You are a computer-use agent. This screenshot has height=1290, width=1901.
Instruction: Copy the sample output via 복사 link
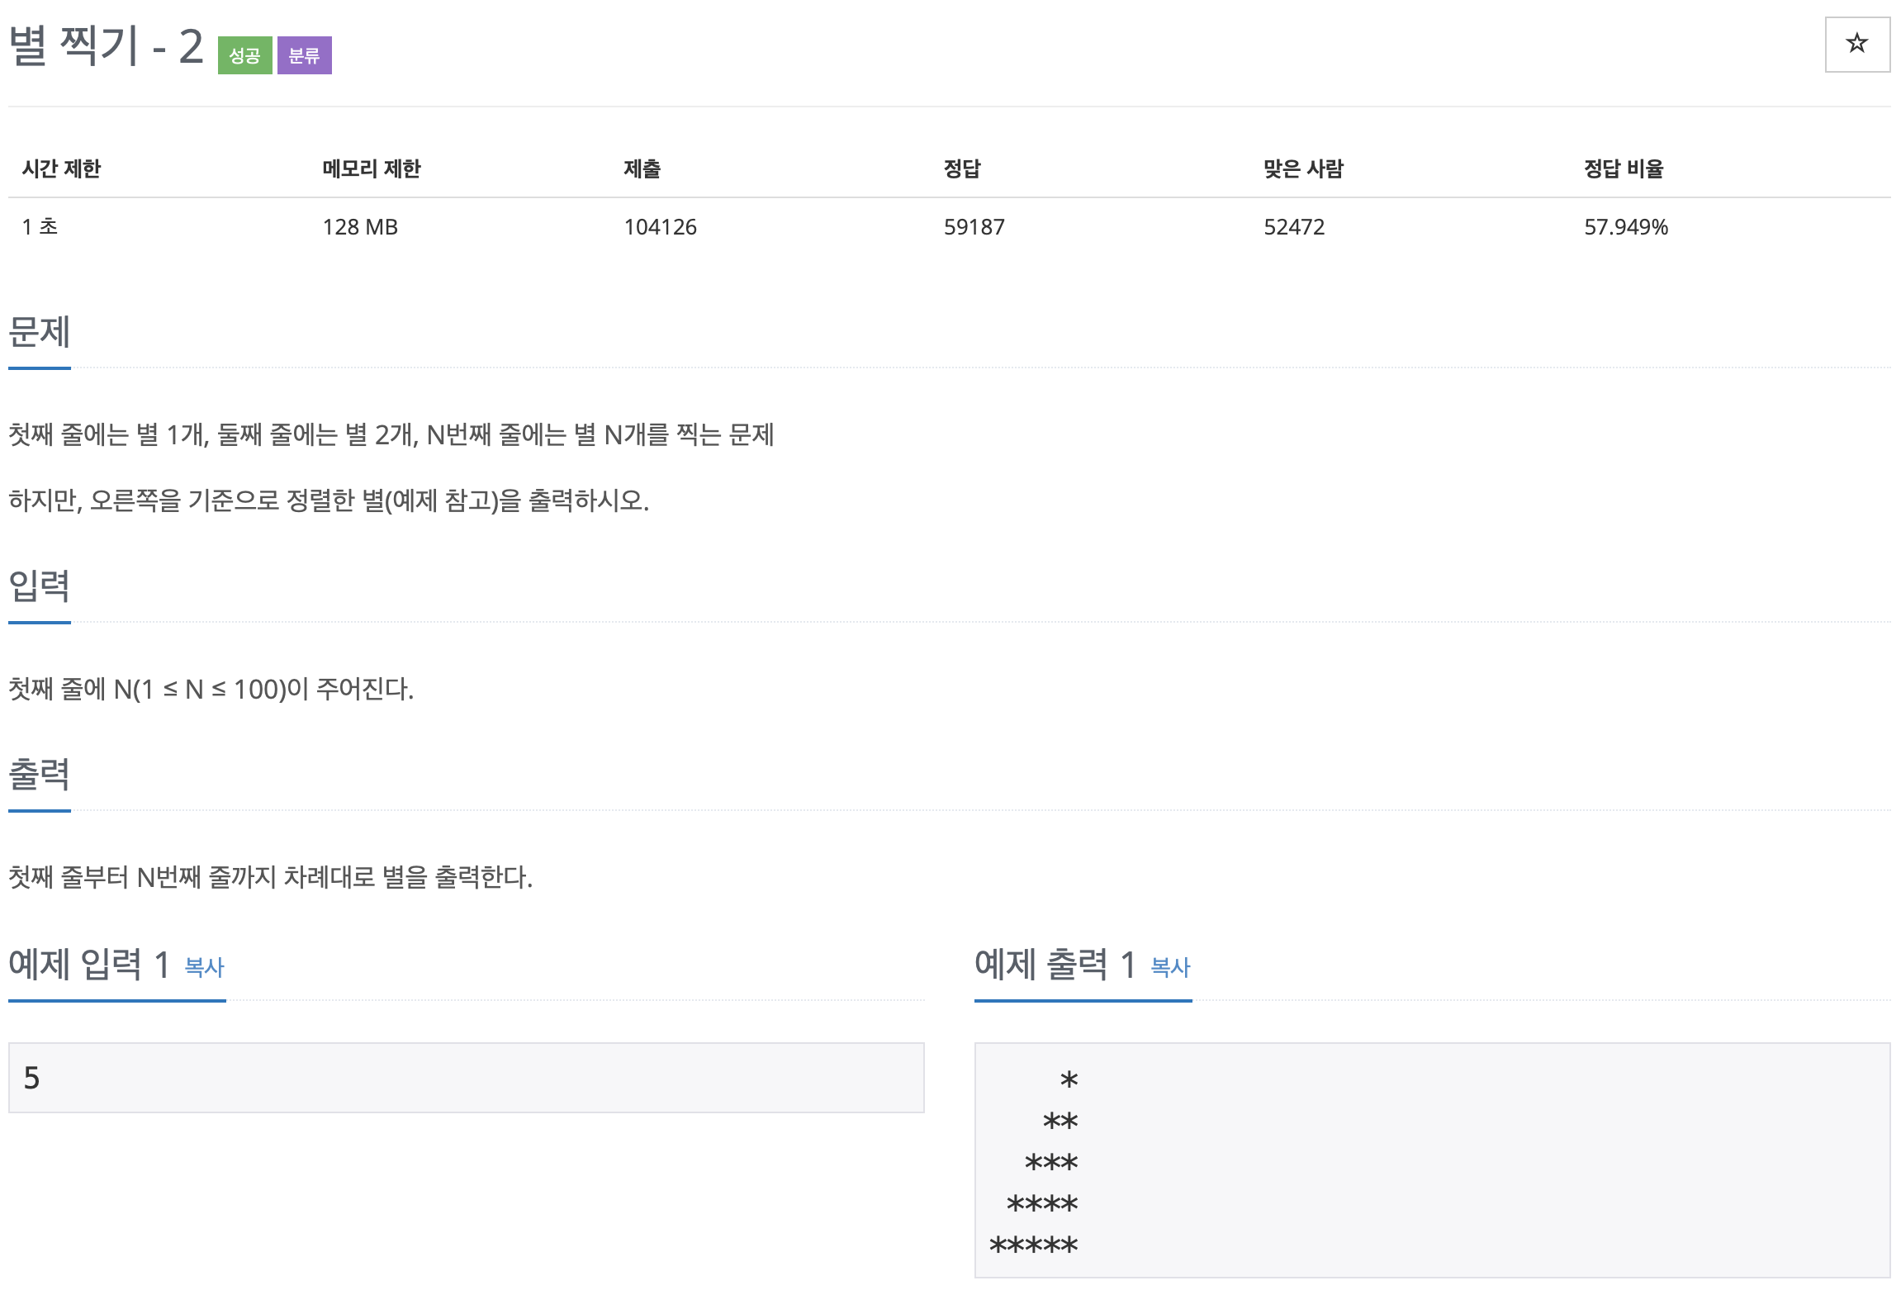(x=1170, y=967)
